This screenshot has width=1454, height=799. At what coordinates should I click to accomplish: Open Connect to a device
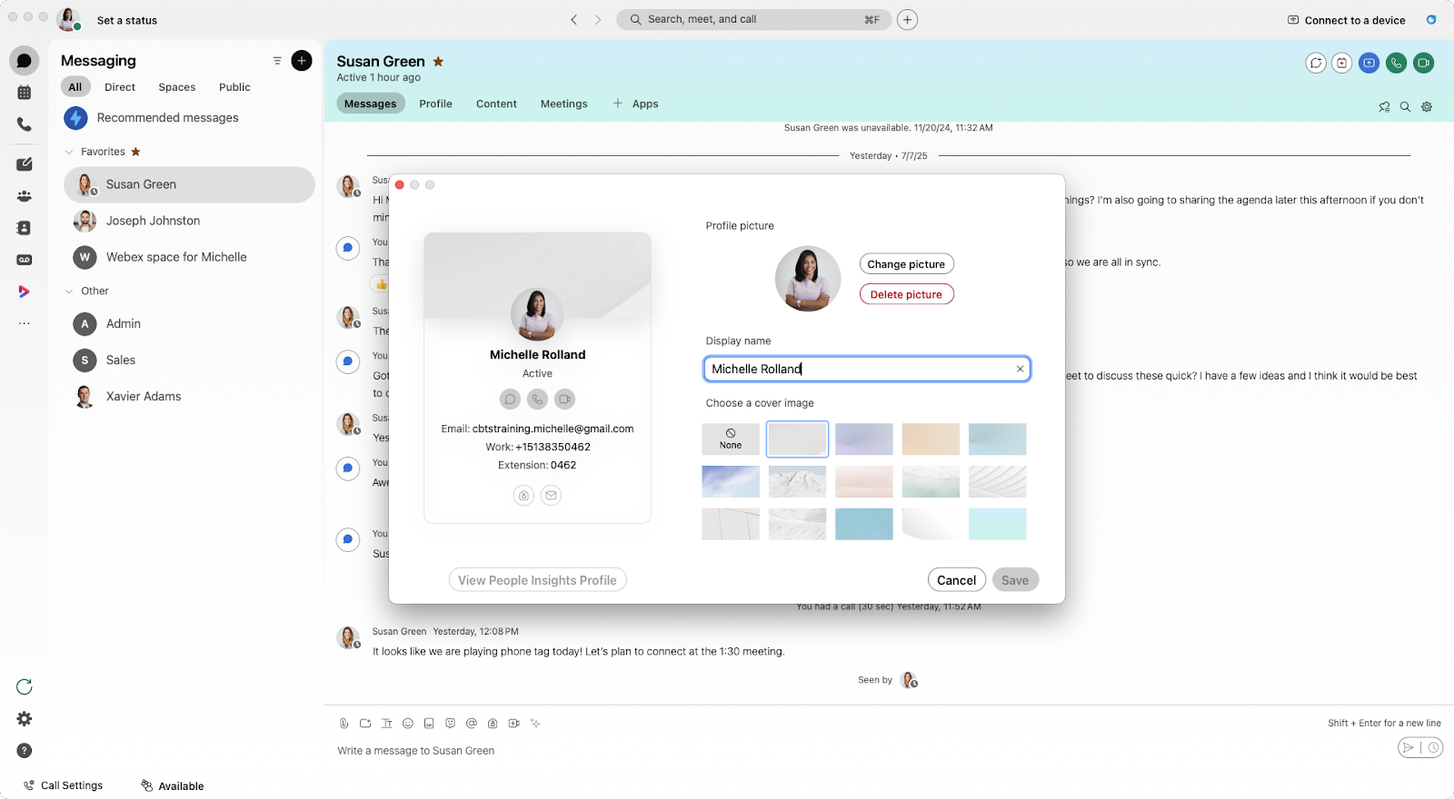(1347, 20)
